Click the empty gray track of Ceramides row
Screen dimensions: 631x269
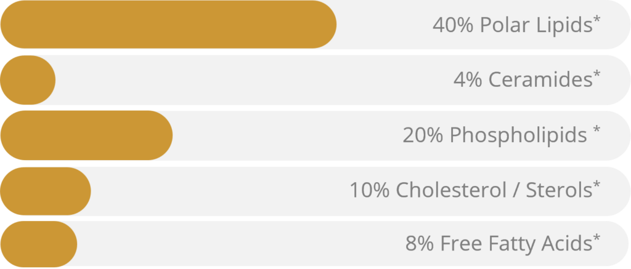(x=246, y=80)
